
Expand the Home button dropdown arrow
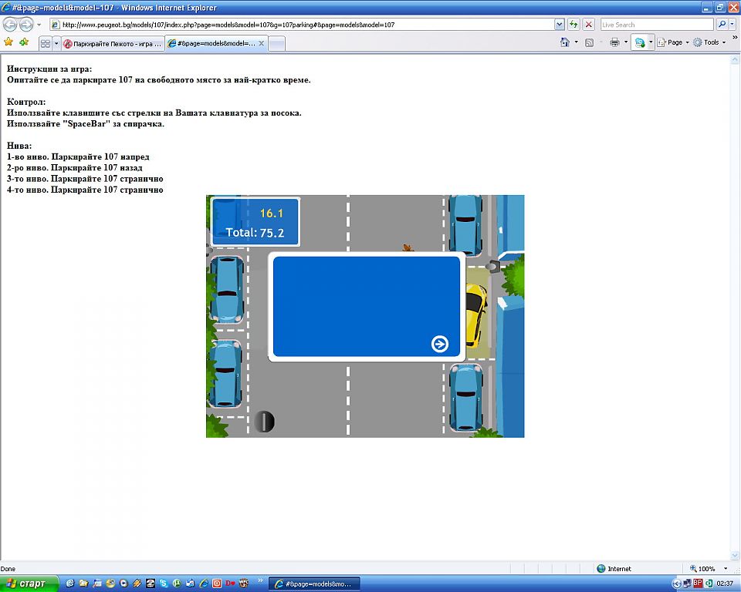(576, 42)
